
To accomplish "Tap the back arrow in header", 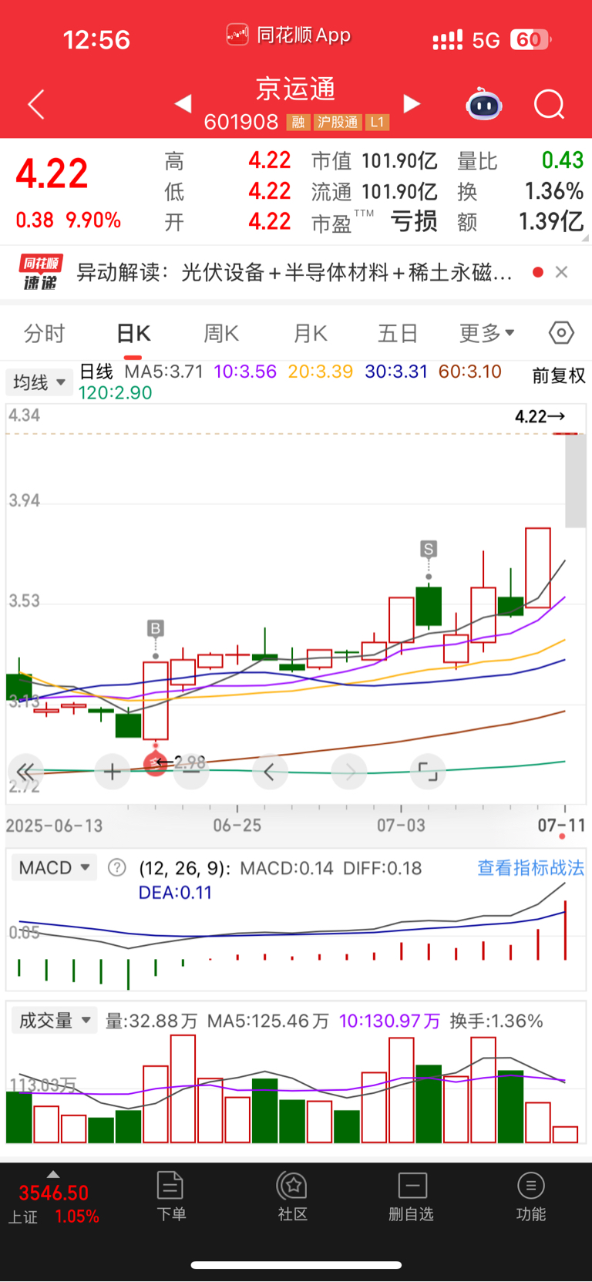I will tap(36, 104).
